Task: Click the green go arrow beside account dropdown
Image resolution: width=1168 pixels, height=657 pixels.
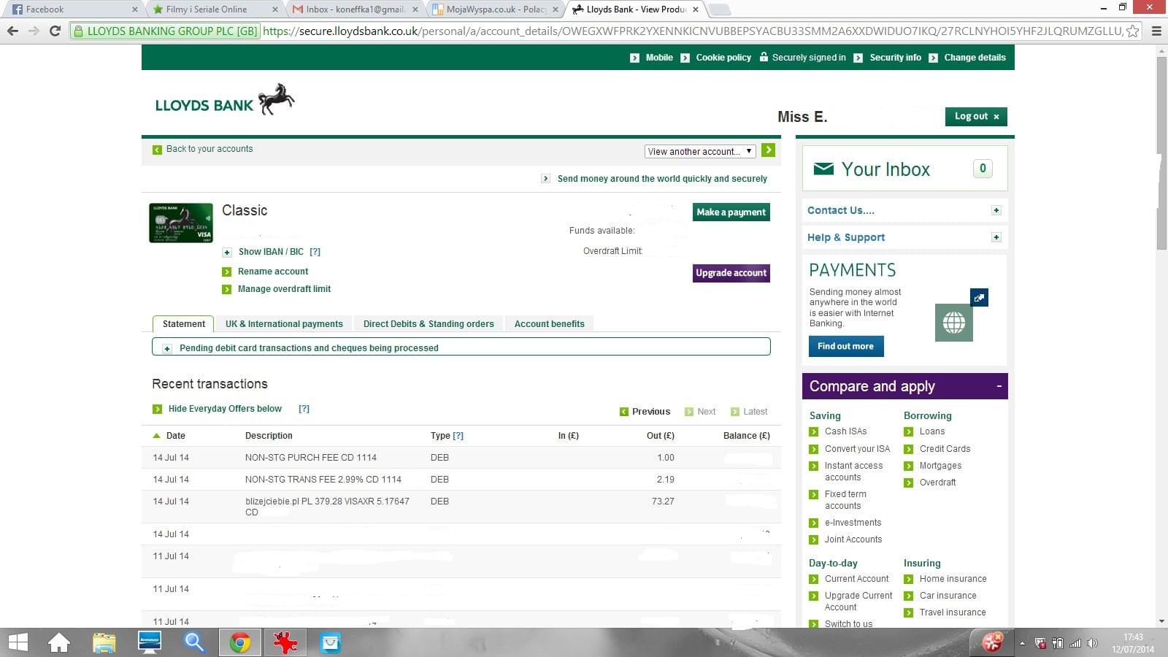Action: tap(768, 150)
